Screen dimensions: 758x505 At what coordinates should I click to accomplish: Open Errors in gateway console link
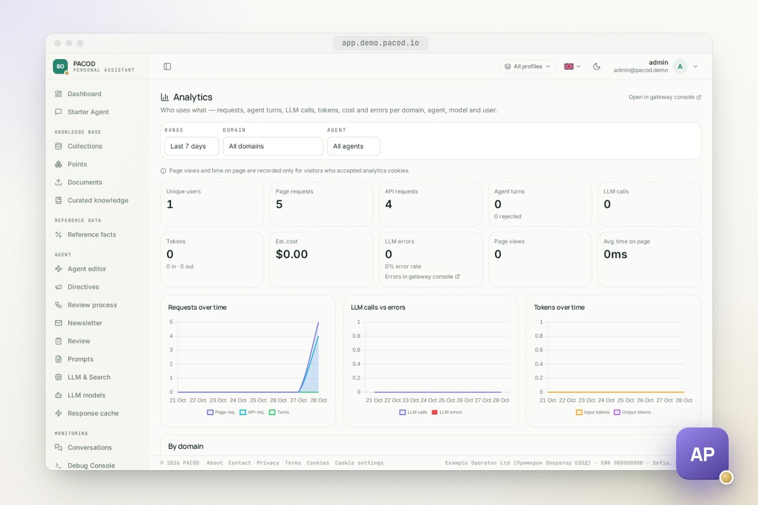(422, 277)
